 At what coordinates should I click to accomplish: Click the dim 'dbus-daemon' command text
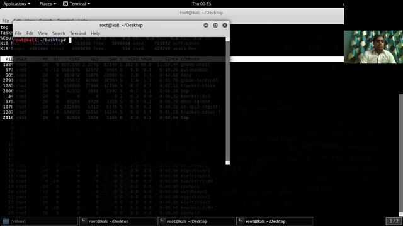(x=195, y=102)
